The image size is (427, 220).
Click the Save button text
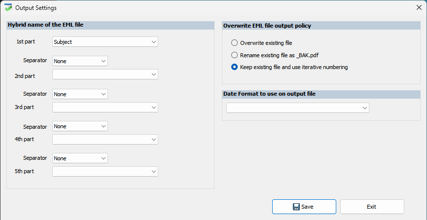coord(307,207)
